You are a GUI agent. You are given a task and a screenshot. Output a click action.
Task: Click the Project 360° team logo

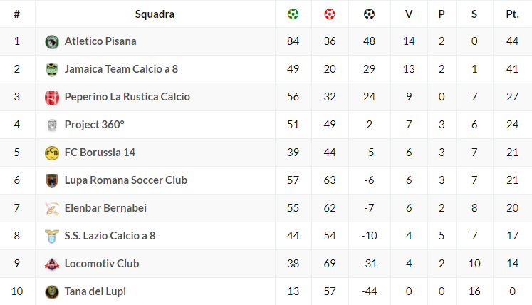[51, 125]
